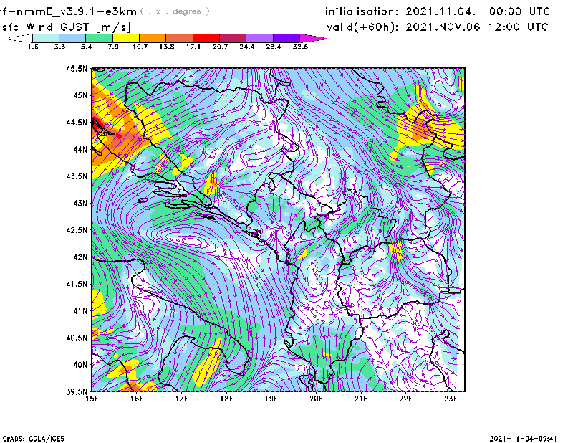Click the longitude label "23E"
The width and height of the screenshot is (573, 443).
[451, 399]
